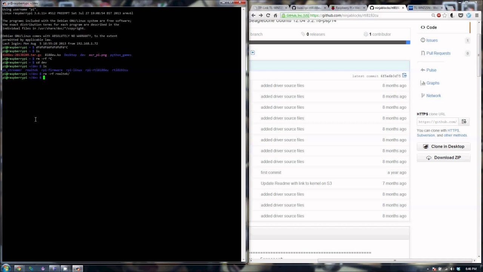Click the 6:46 PM taskbar clock
The height and width of the screenshot is (272, 483).
pyautogui.click(x=471, y=269)
